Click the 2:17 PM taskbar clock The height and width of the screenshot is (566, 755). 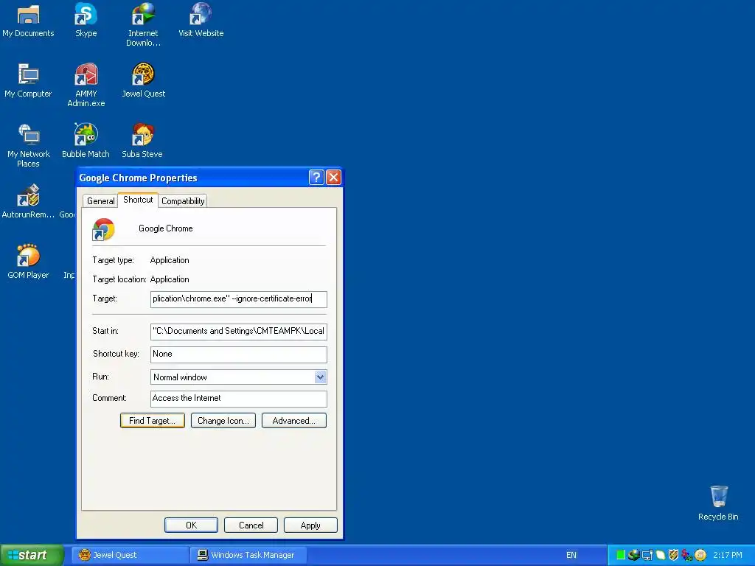pos(728,555)
